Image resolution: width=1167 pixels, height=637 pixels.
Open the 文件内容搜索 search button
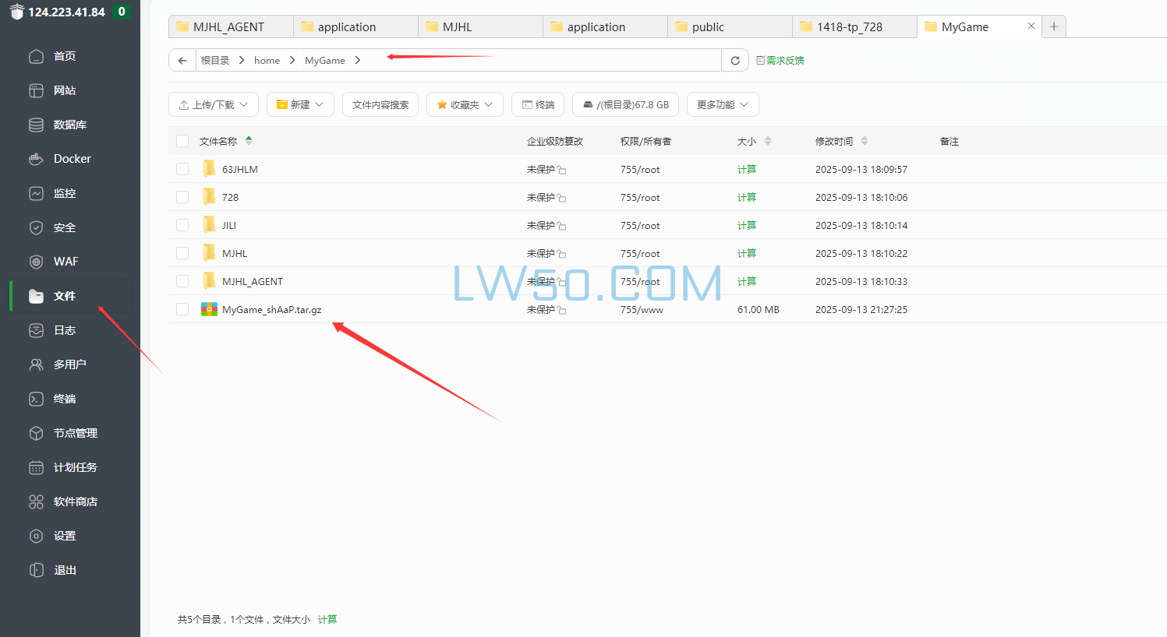tap(380, 104)
